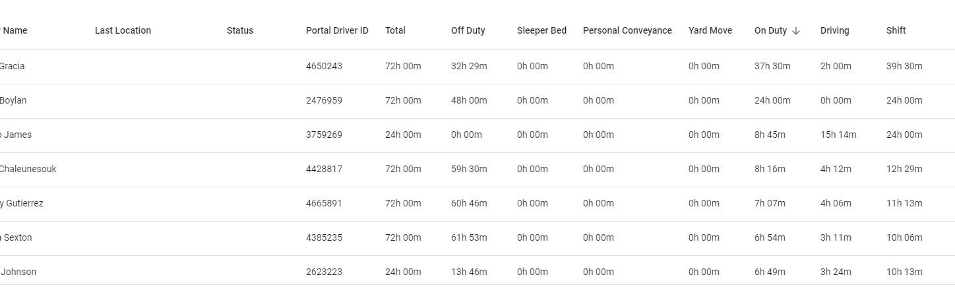Sort table by Total column
955x306 pixels.
[395, 30]
